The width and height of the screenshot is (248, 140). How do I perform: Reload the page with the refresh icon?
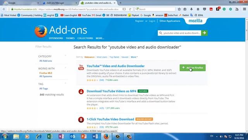[130, 9]
